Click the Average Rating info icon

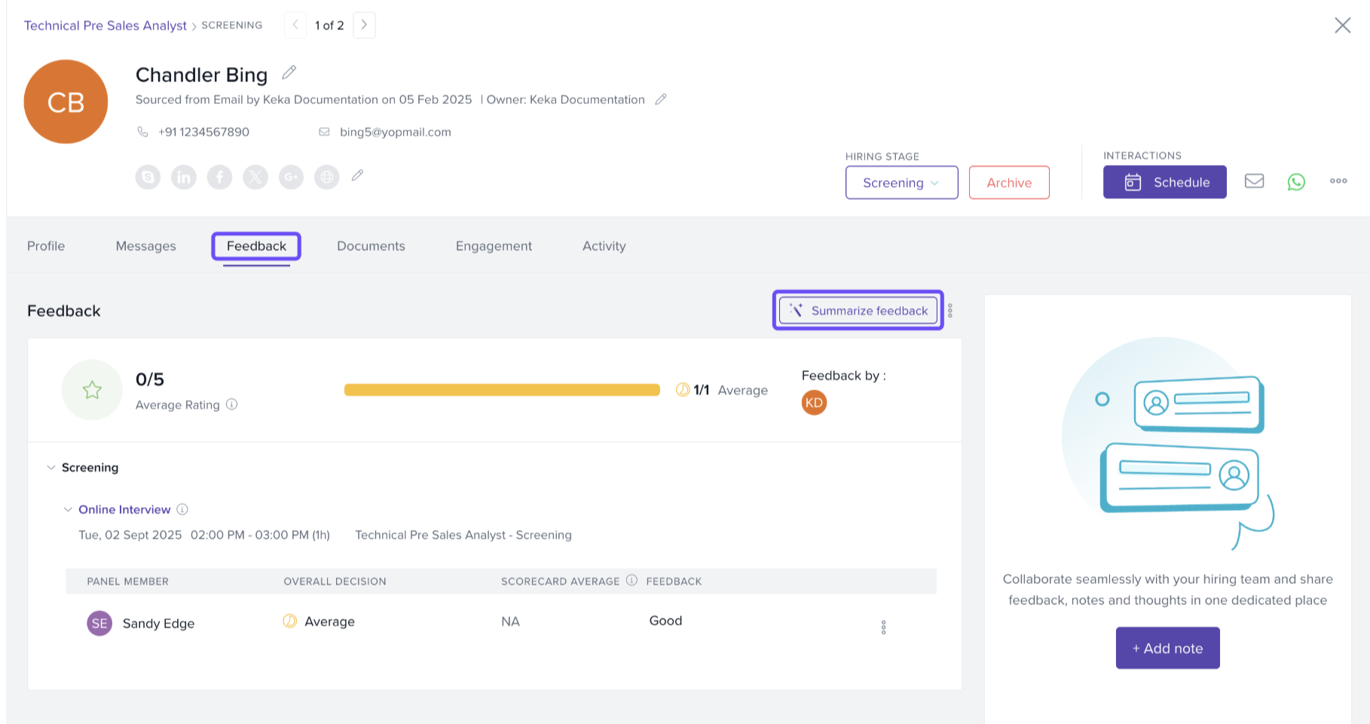pyautogui.click(x=232, y=405)
